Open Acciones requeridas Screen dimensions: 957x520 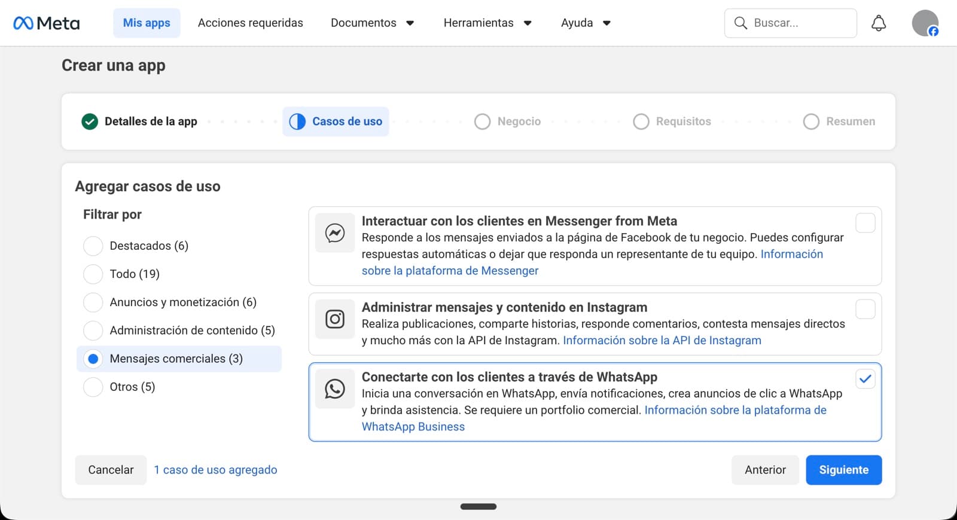251,23
